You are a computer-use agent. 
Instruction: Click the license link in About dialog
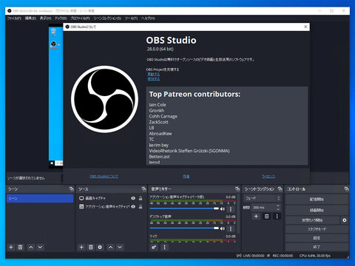click(x=268, y=177)
